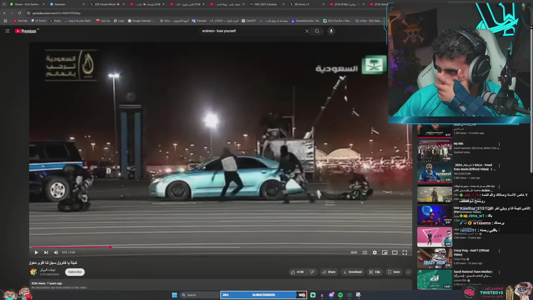Open Discord from the taskbar
The height and width of the screenshot is (300, 533).
tap(331, 295)
